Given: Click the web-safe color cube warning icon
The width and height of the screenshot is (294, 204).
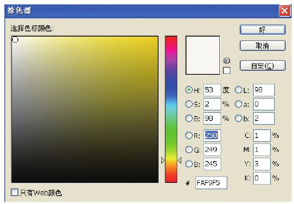Looking at the screenshot, I should (x=227, y=60).
